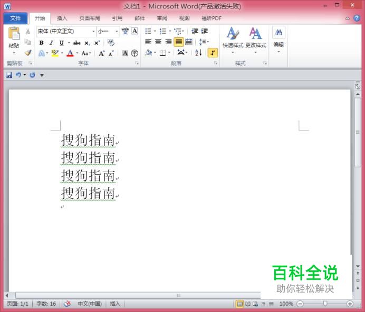This screenshot has height=312, width=365.
Task: Click the Cut scissors icon
Action: click(28, 32)
